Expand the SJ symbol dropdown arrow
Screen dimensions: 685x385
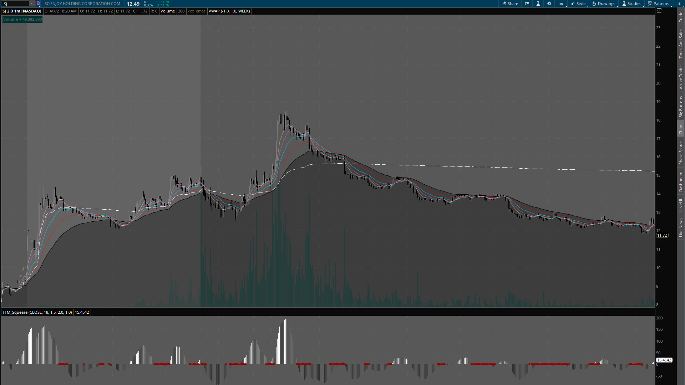pos(32,4)
